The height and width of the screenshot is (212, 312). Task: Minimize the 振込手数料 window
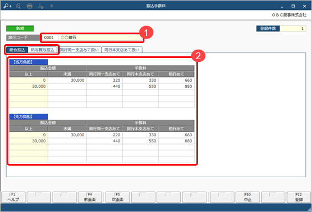(x=282, y=7)
